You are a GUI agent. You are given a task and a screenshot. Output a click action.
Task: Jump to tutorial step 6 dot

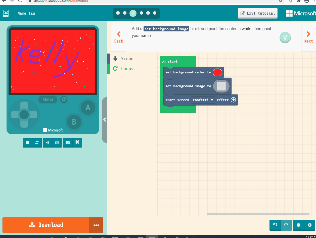(155, 13)
